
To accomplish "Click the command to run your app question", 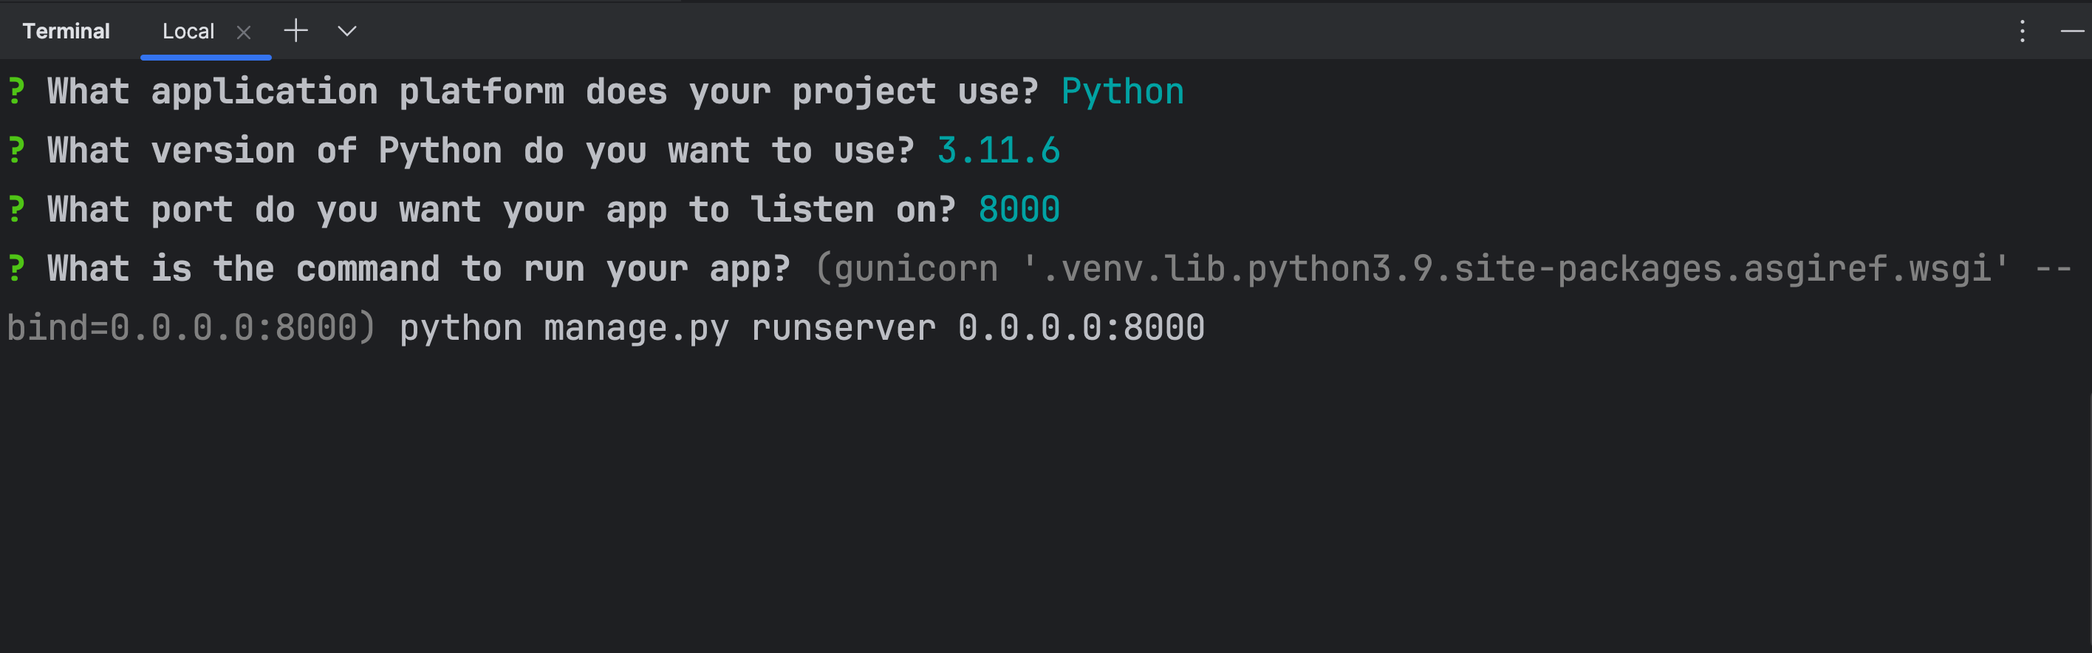I will (417, 269).
